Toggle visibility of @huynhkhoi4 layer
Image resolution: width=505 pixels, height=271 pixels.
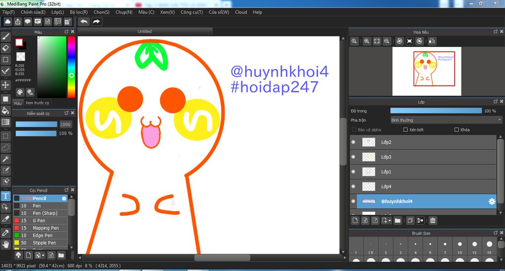tap(353, 201)
